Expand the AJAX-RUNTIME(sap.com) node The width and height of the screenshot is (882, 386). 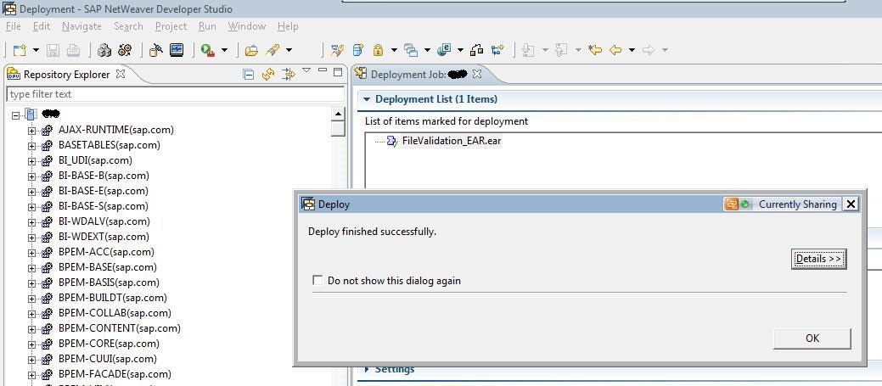coord(31,131)
